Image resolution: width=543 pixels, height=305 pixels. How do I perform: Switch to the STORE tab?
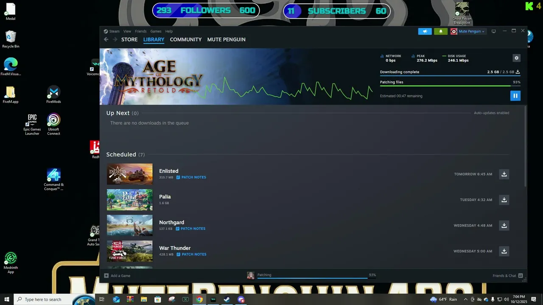(129, 39)
